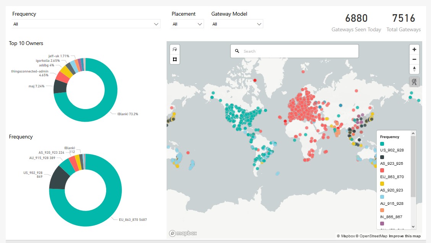Screen dimensions: 431x243
Task: Reset map bearing with compass button
Action: tap(414, 69)
